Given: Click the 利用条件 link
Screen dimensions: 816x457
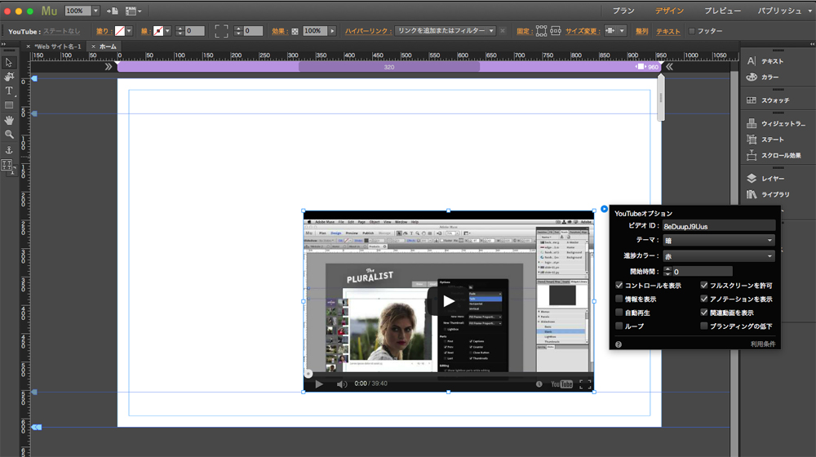Looking at the screenshot, I should coord(763,344).
